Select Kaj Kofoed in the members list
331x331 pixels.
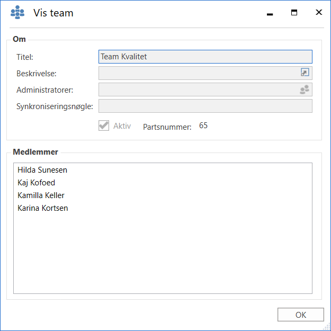tap(37, 183)
